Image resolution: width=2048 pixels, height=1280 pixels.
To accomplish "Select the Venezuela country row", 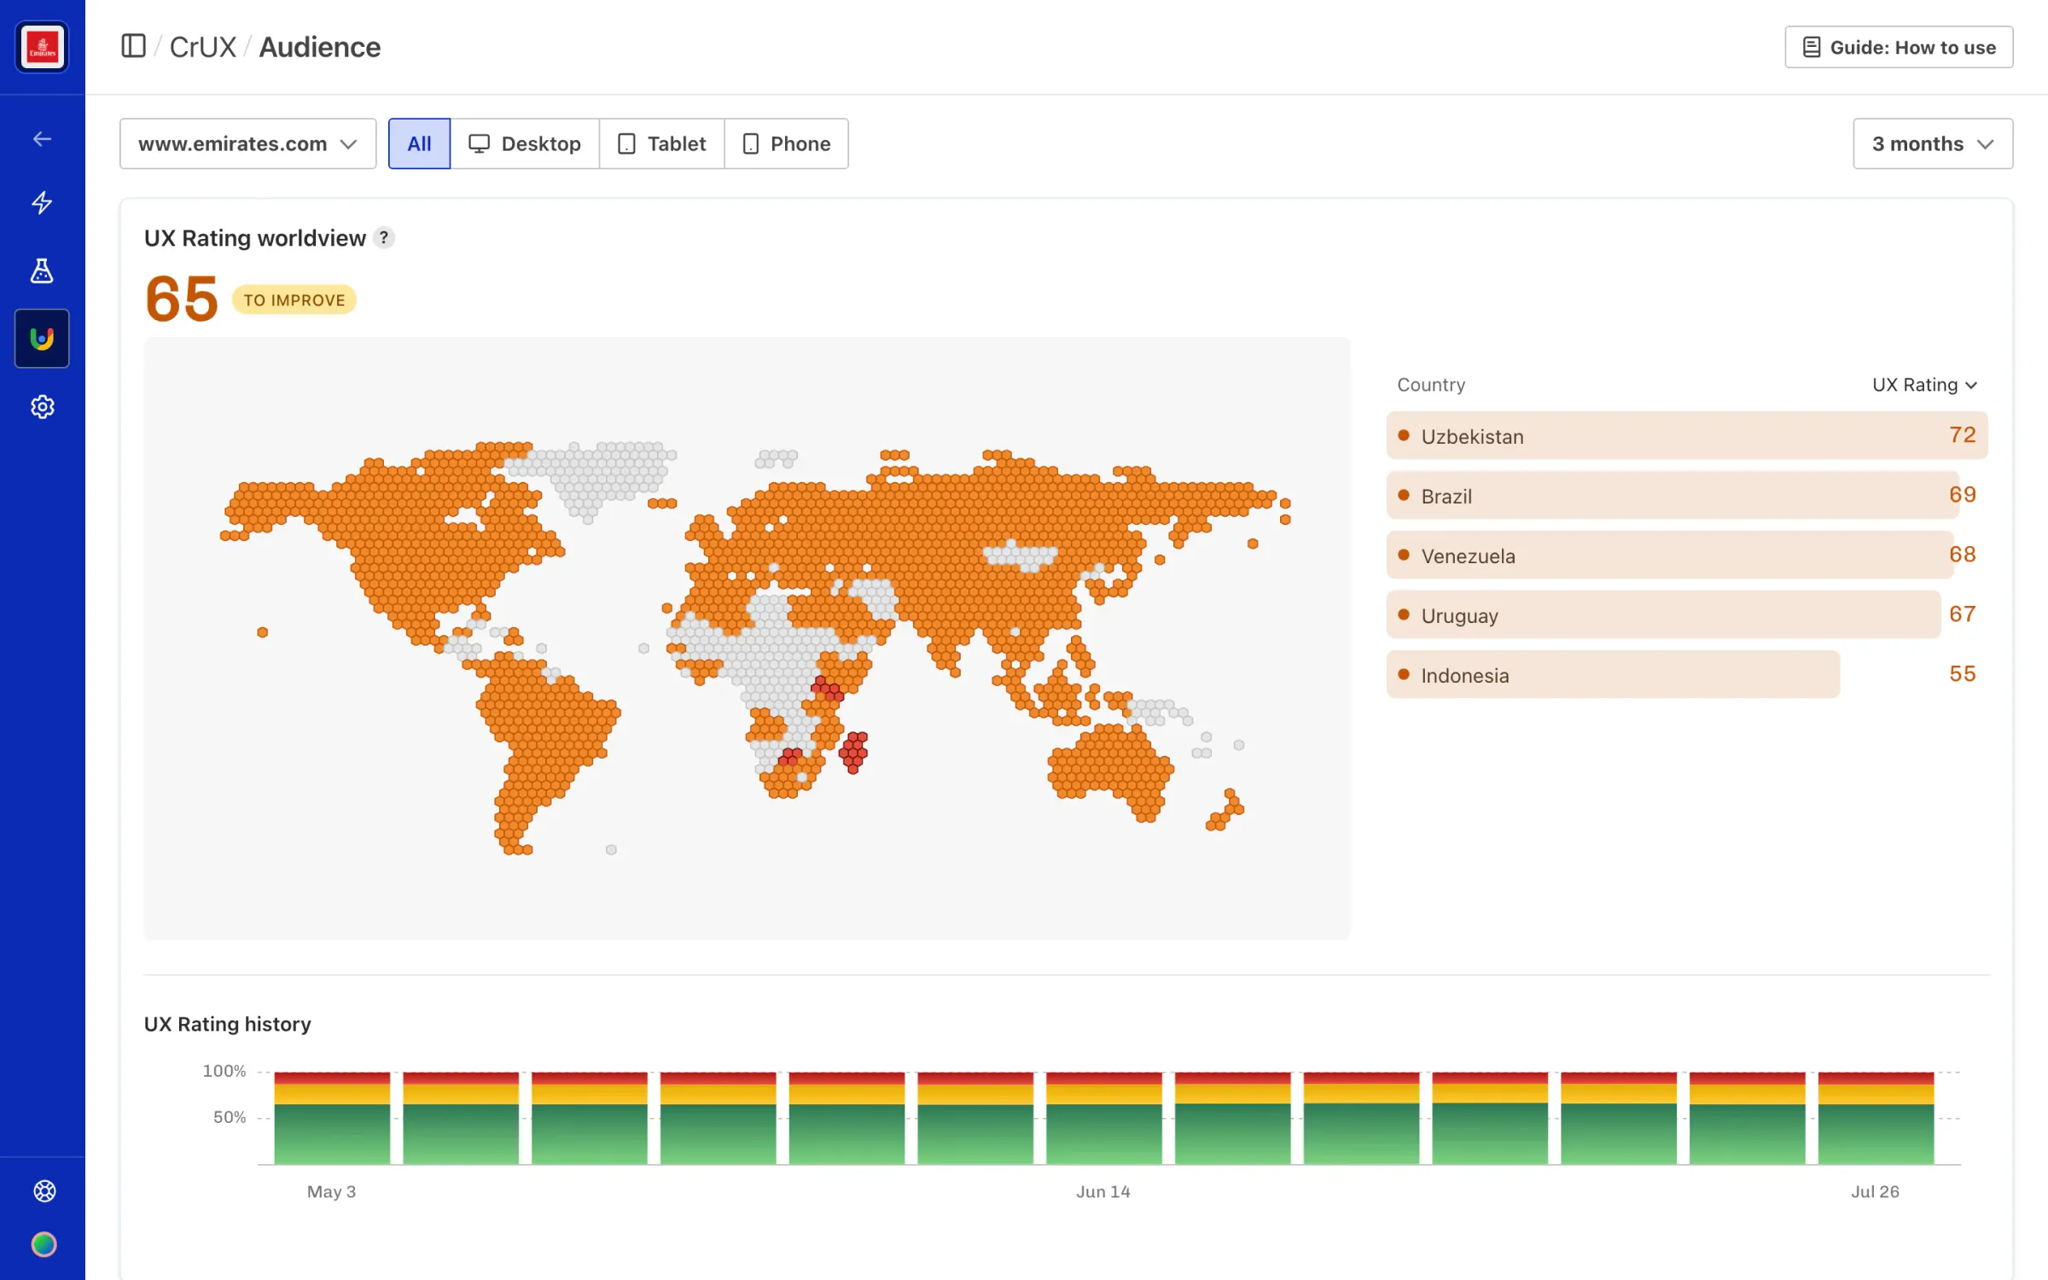I will [1687, 556].
